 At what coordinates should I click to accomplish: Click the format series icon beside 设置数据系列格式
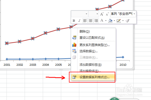click(74, 77)
